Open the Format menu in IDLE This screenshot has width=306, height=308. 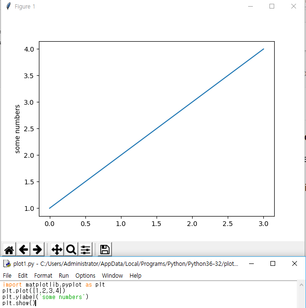pos(43,276)
